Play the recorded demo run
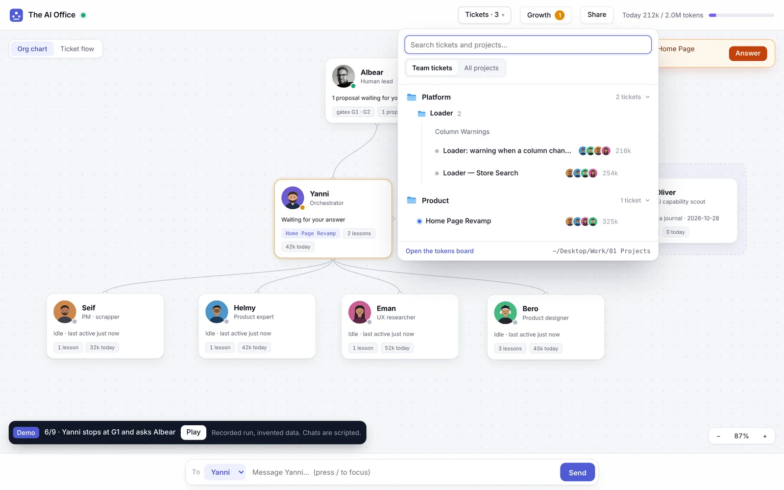This screenshot has height=490, width=784. point(193,432)
